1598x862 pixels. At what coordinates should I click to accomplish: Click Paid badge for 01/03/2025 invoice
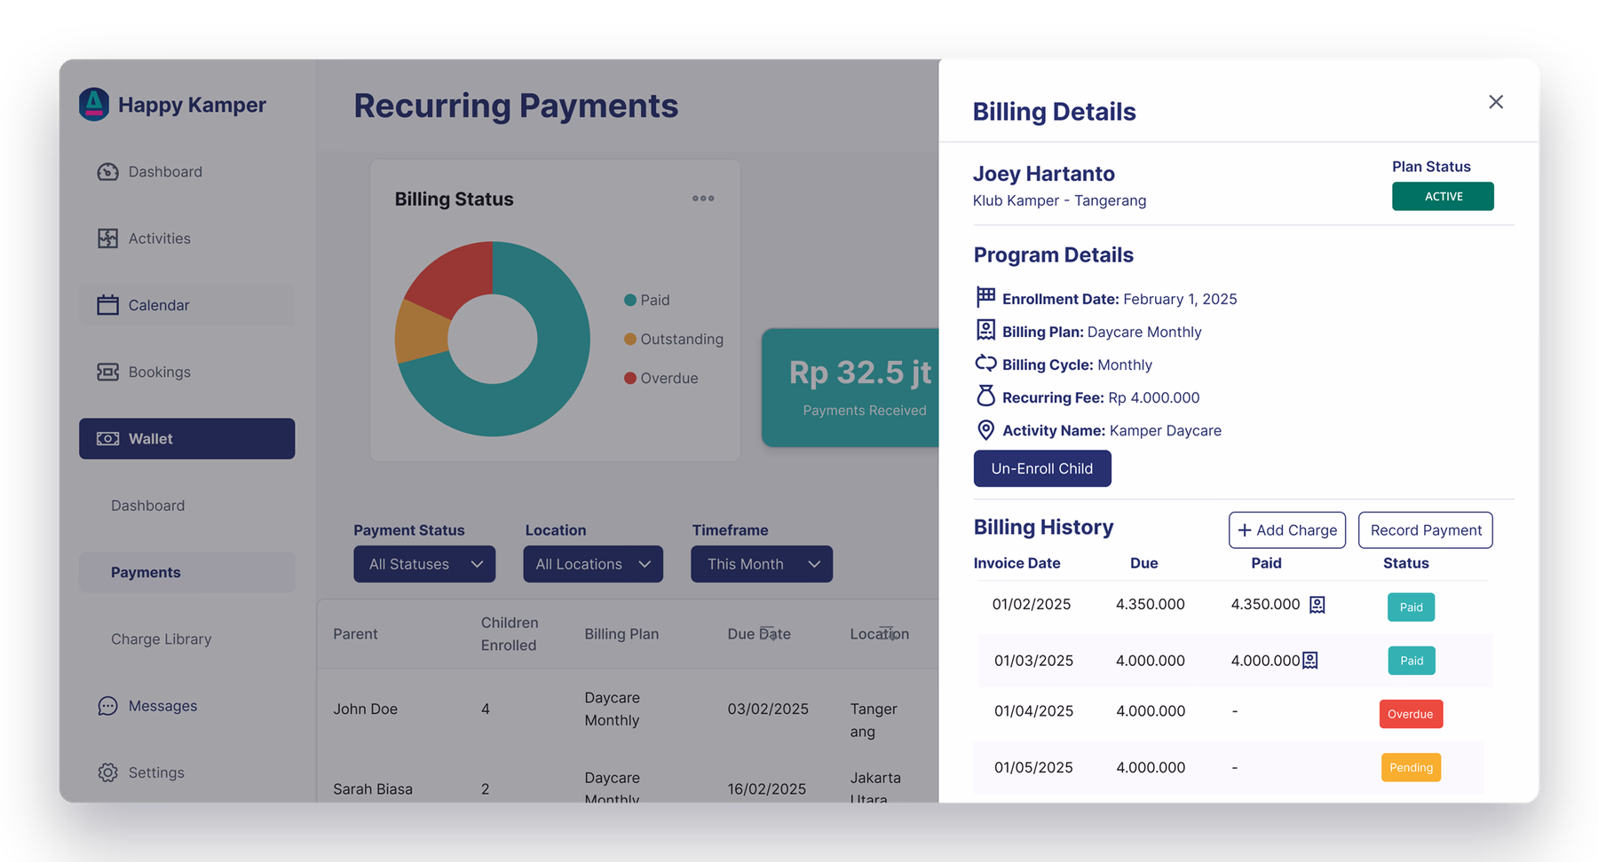click(x=1412, y=661)
